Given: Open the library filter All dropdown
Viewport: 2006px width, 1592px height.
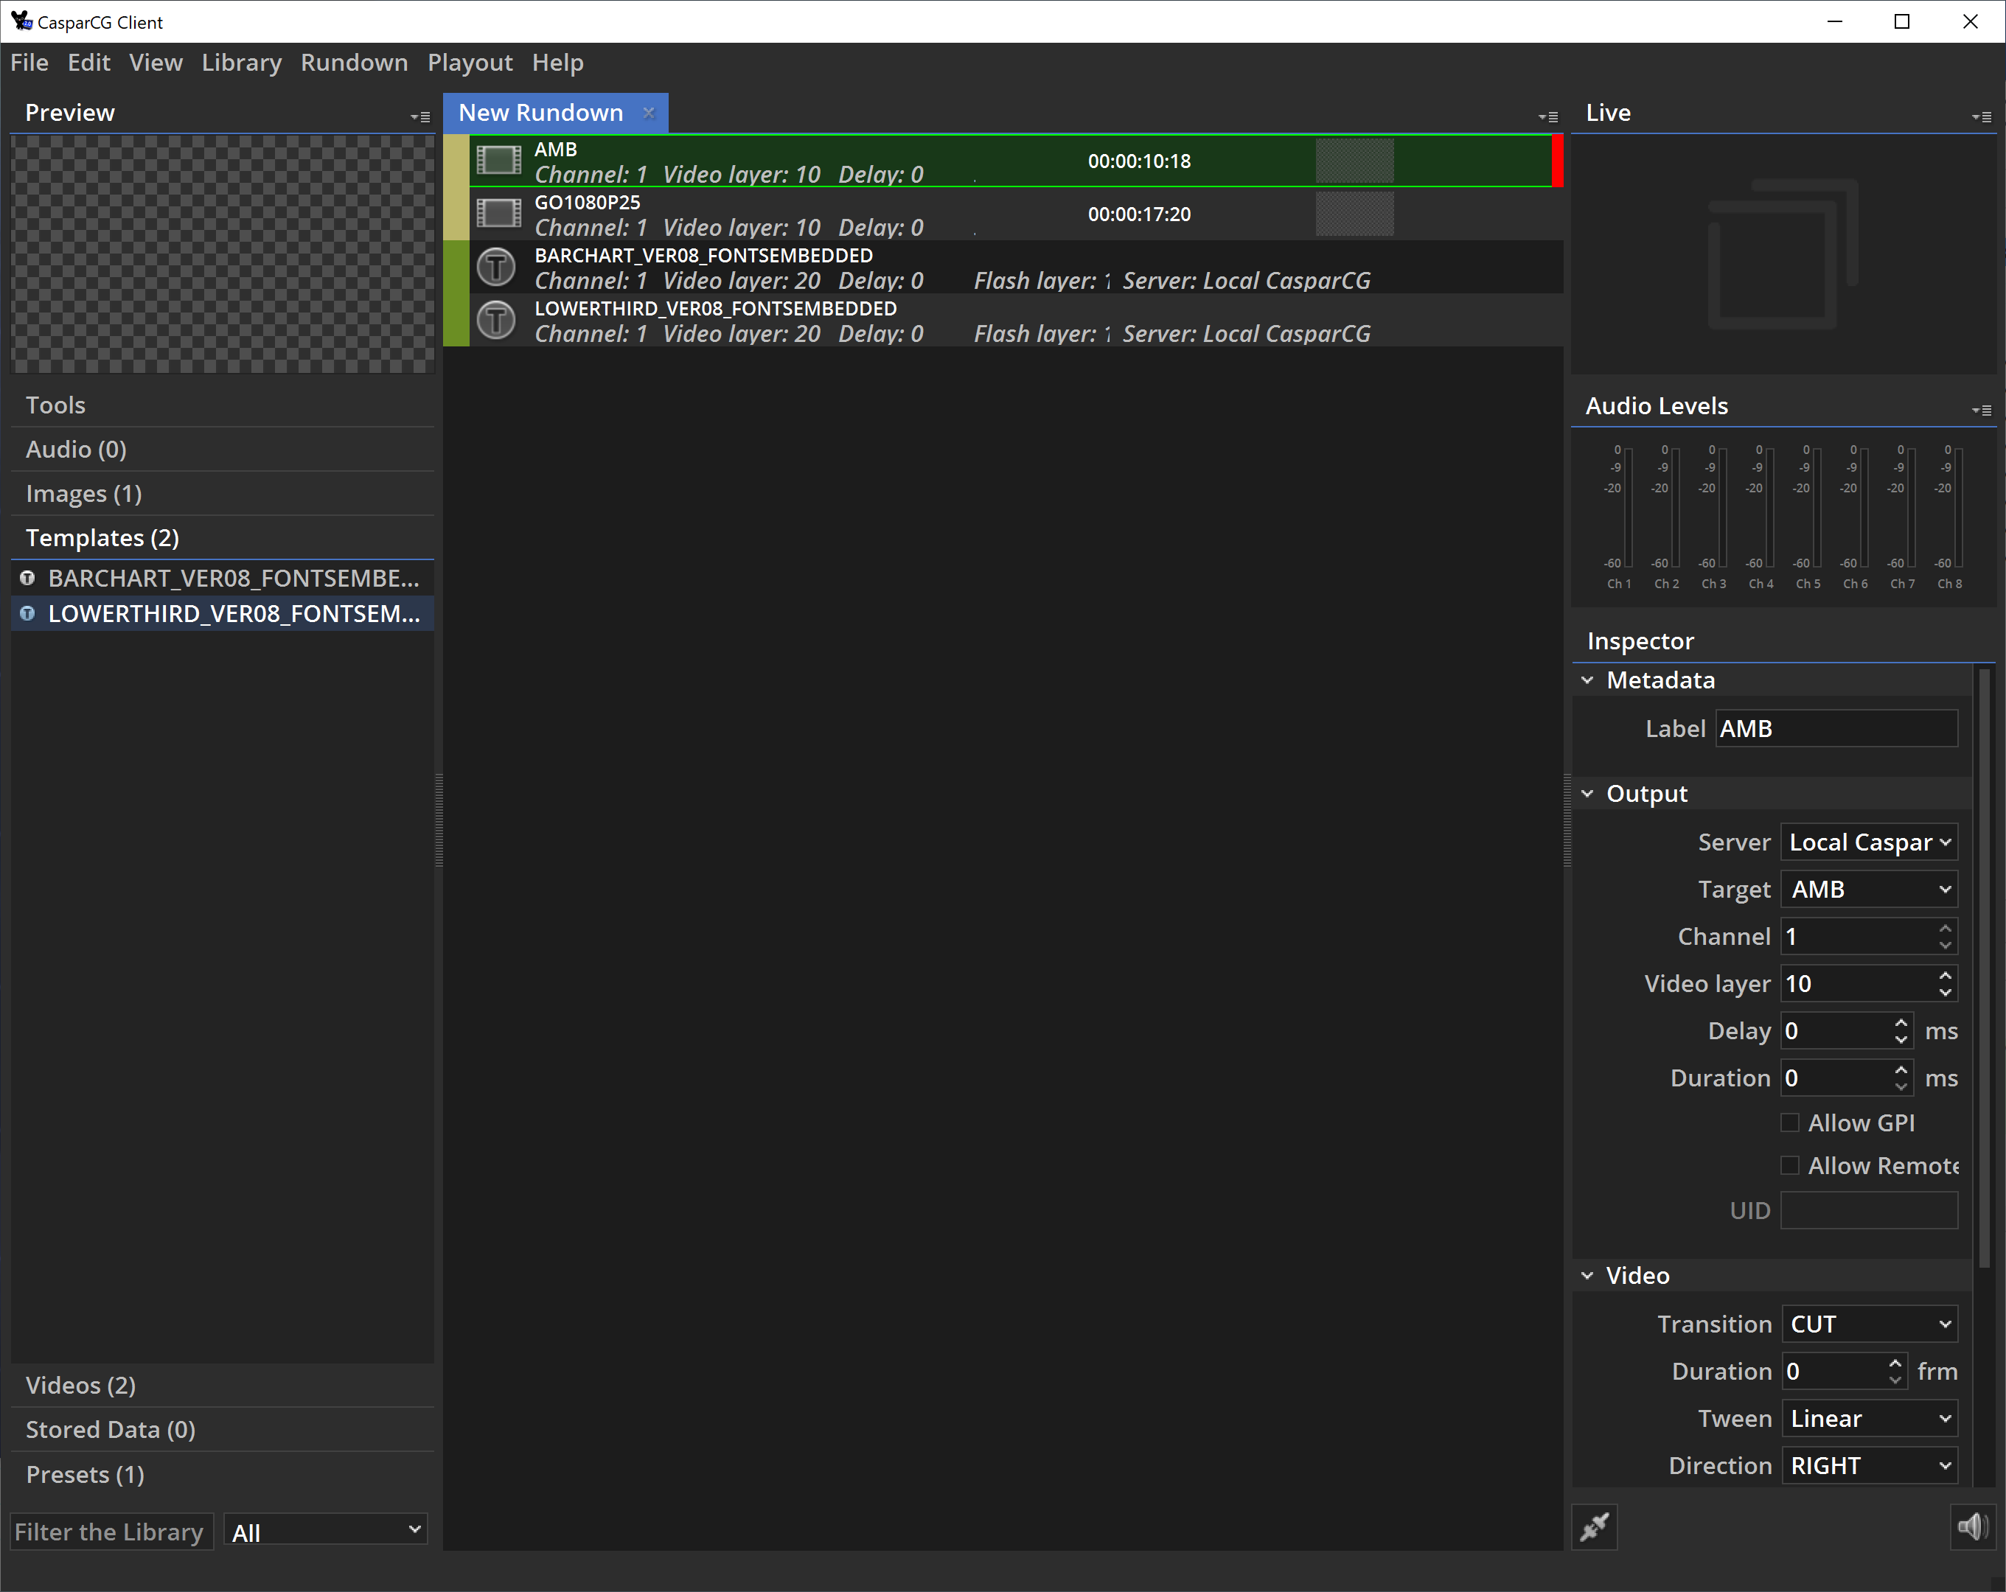Looking at the screenshot, I should click(x=326, y=1531).
